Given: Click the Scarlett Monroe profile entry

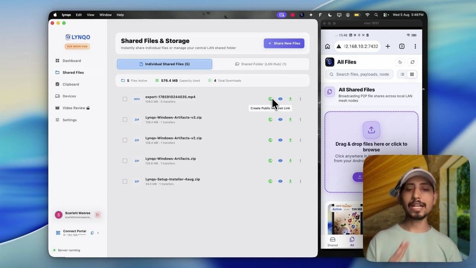Looking at the screenshot, I should 74,215.
